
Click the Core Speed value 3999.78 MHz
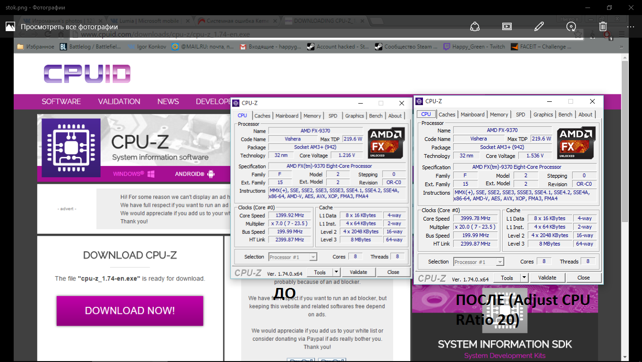pos(475,218)
